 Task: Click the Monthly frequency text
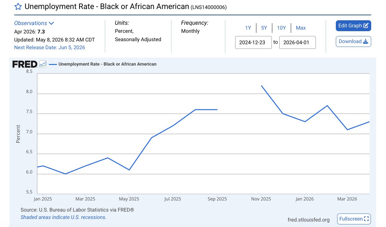click(190, 31)
